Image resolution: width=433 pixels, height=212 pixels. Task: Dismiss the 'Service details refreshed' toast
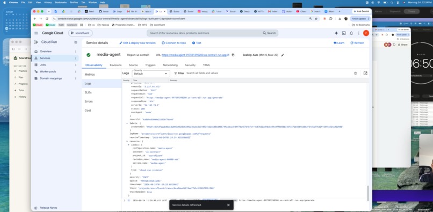[228, 205]
